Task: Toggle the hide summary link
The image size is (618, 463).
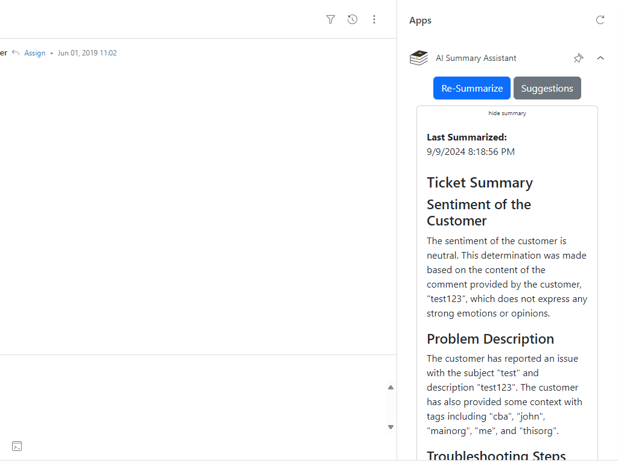Action: [x=507, y=113]
